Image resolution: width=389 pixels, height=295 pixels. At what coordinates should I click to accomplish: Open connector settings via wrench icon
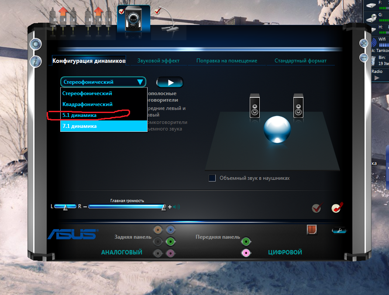pos(338,230)
